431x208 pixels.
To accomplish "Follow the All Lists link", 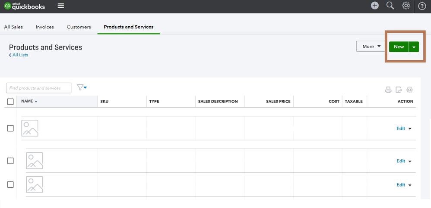I will (19, 55).
